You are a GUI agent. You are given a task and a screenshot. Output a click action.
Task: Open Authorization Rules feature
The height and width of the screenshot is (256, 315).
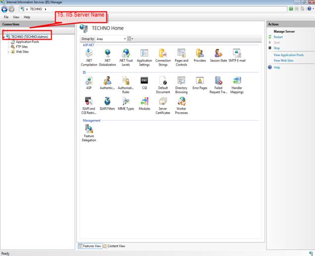pyautogui.click(x=126, y=85)
